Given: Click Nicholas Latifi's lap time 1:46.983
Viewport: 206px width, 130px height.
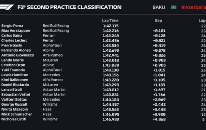Looking at the screenshot, I should coord(111,119).
